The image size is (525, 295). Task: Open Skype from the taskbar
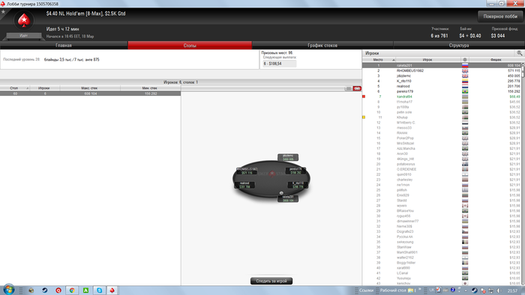(x=99, y=291)
